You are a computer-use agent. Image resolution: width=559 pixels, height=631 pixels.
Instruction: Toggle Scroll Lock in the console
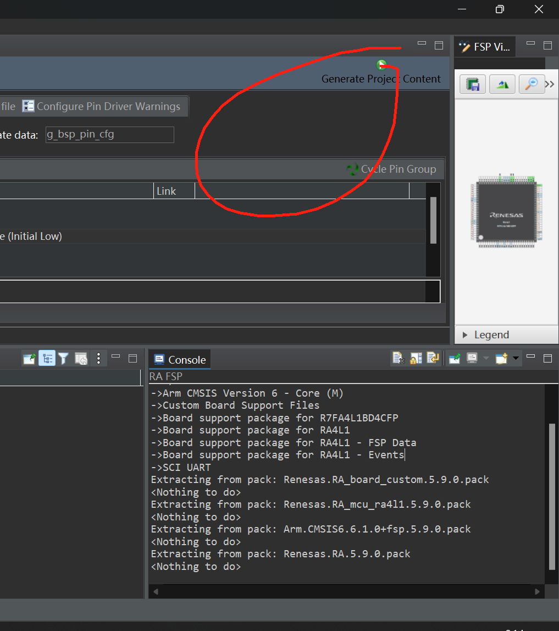click(x=416, y=358)
